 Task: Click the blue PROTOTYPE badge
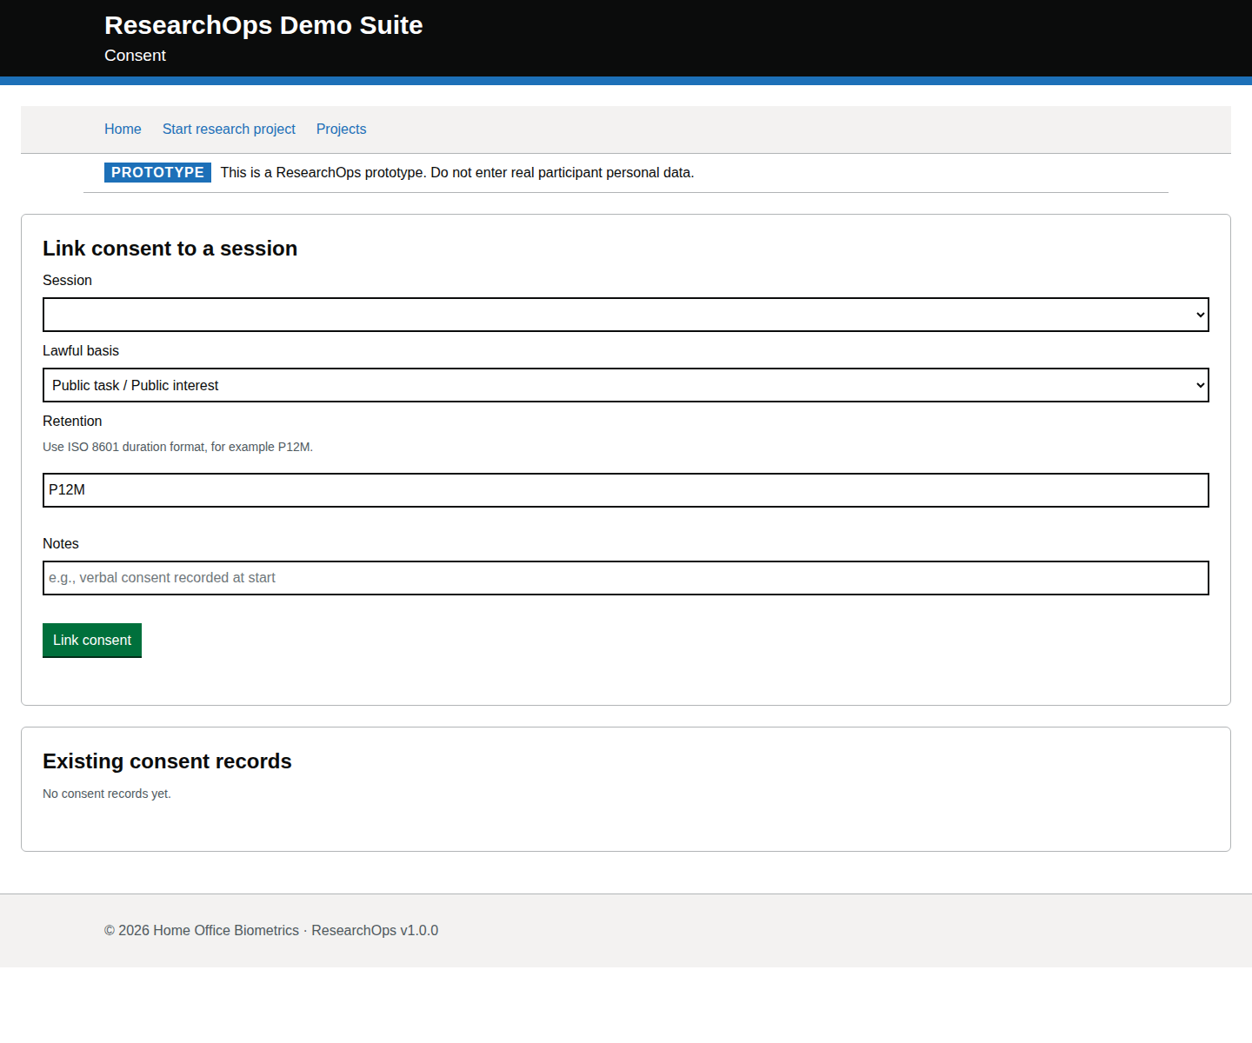point(157,172)
